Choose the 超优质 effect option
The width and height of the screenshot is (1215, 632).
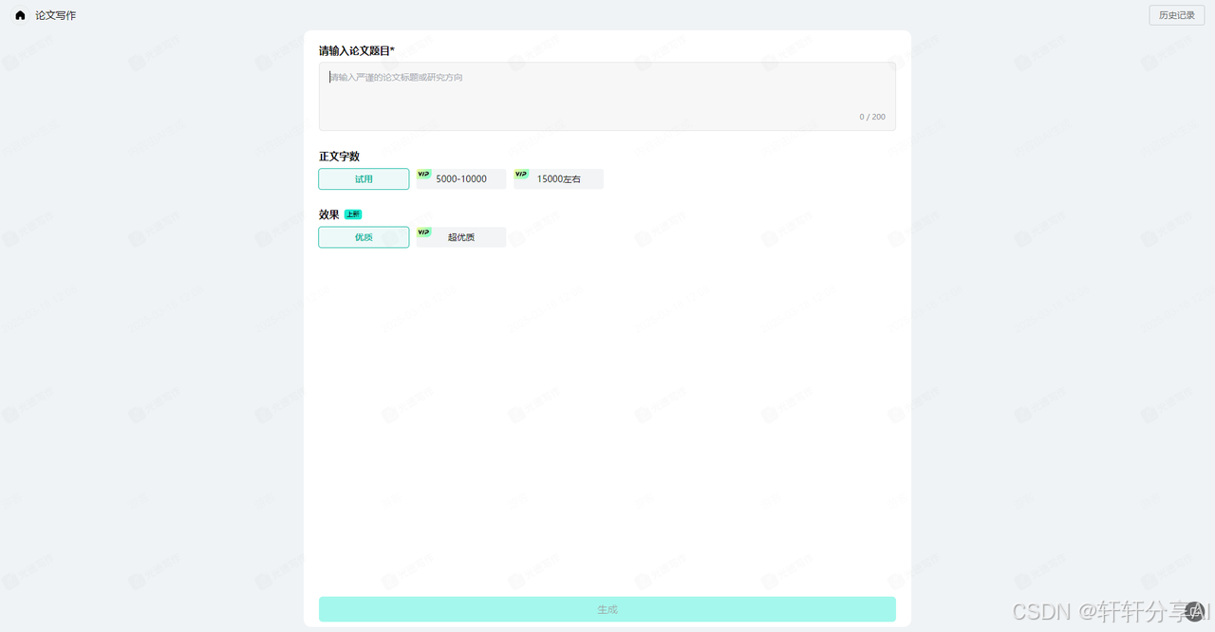pyautogui.click(x=461, y=237)
